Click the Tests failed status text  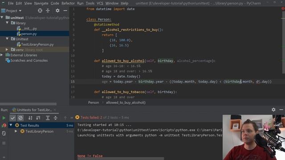click(105, 117)
